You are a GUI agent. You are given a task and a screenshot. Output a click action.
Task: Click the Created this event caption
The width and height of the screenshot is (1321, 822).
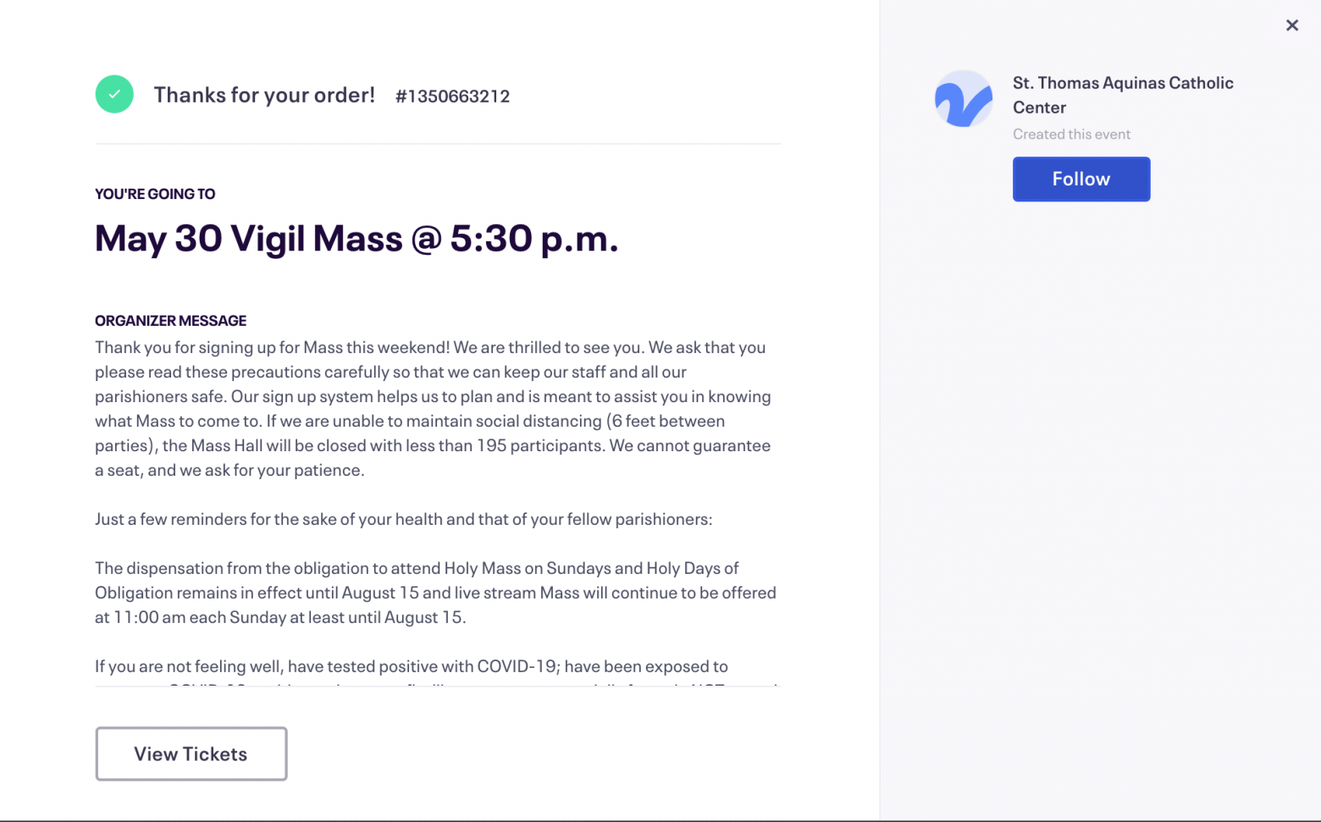1071,135
